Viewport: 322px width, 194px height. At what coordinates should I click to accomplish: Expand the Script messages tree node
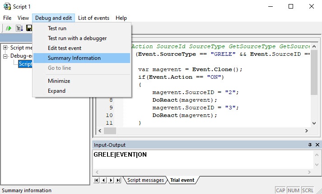[5, 47]
